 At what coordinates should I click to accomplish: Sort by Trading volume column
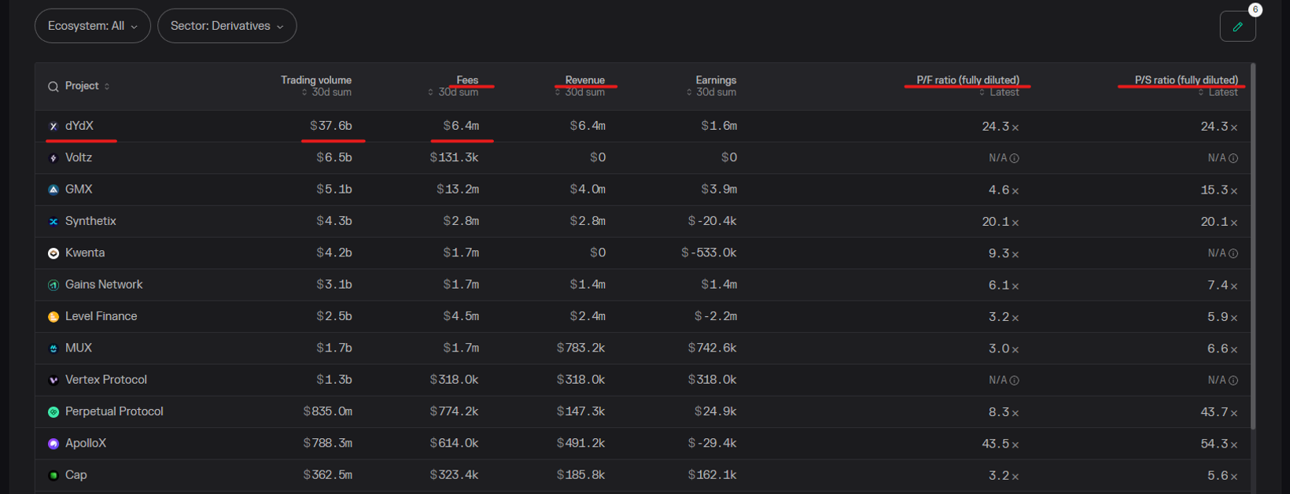click(x=316, y=86)
